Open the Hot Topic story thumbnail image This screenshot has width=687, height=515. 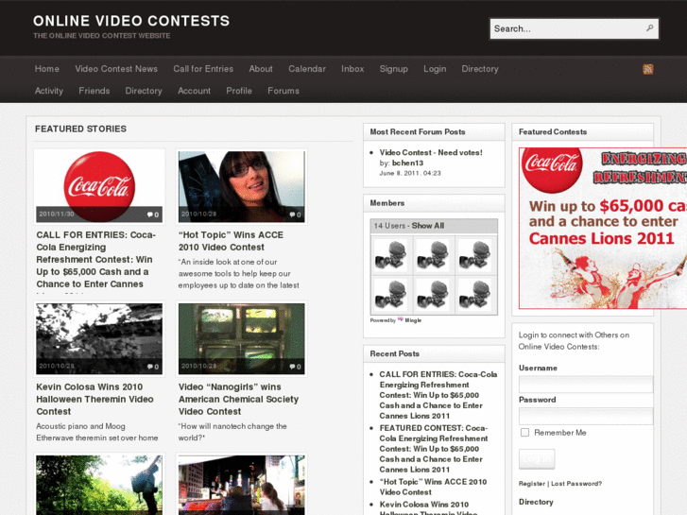point(241,187)
